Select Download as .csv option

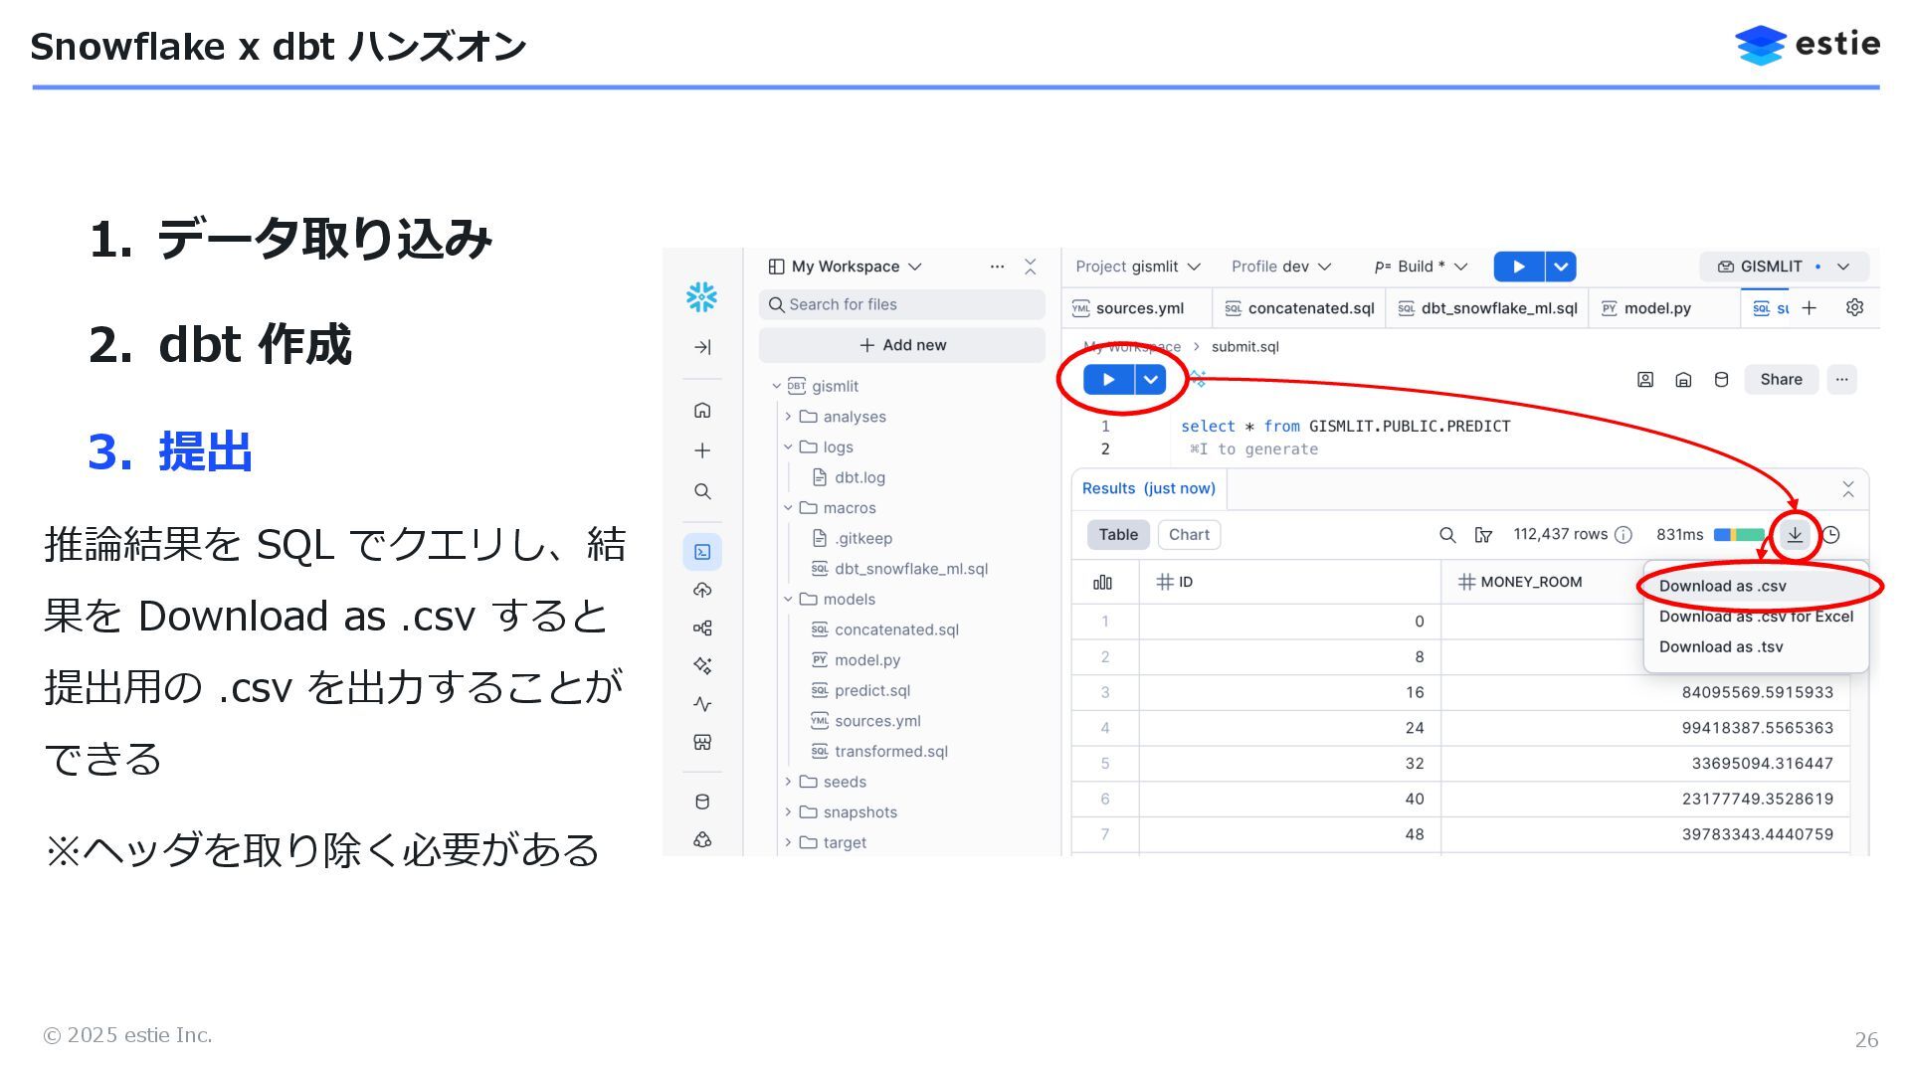click(x=1722, y=586)
